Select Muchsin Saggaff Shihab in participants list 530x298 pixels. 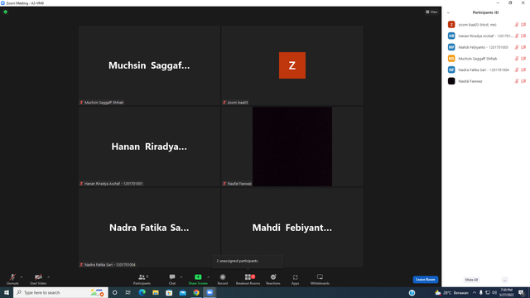pos(486,59)
